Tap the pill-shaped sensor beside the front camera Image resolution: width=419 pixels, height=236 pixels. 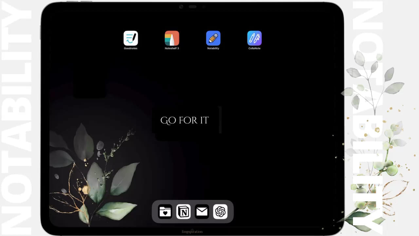pyautogui.click(x=192, y=7)
